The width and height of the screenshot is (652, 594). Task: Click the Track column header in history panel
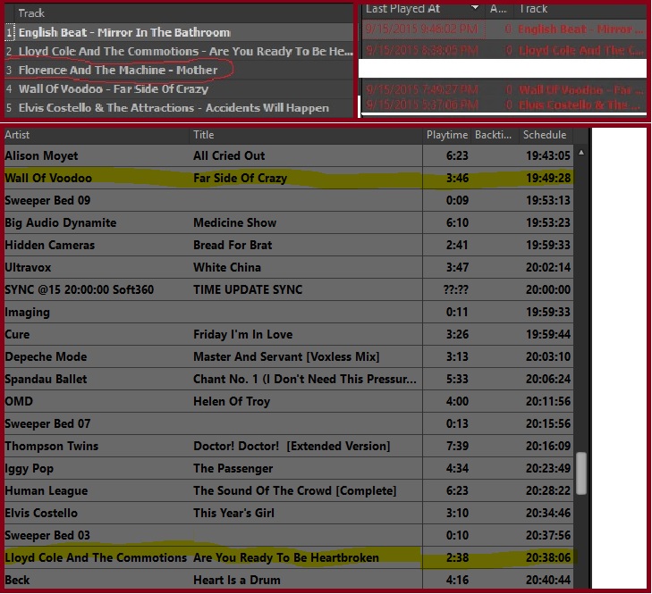(x=533, y=9)
